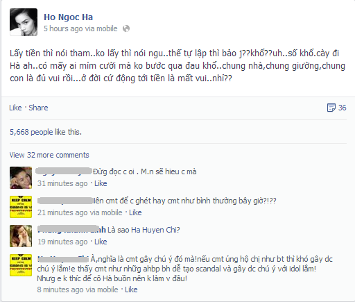355x302 pixels.
Task: Click the 36 comments counter number
Action: point(342,108)
